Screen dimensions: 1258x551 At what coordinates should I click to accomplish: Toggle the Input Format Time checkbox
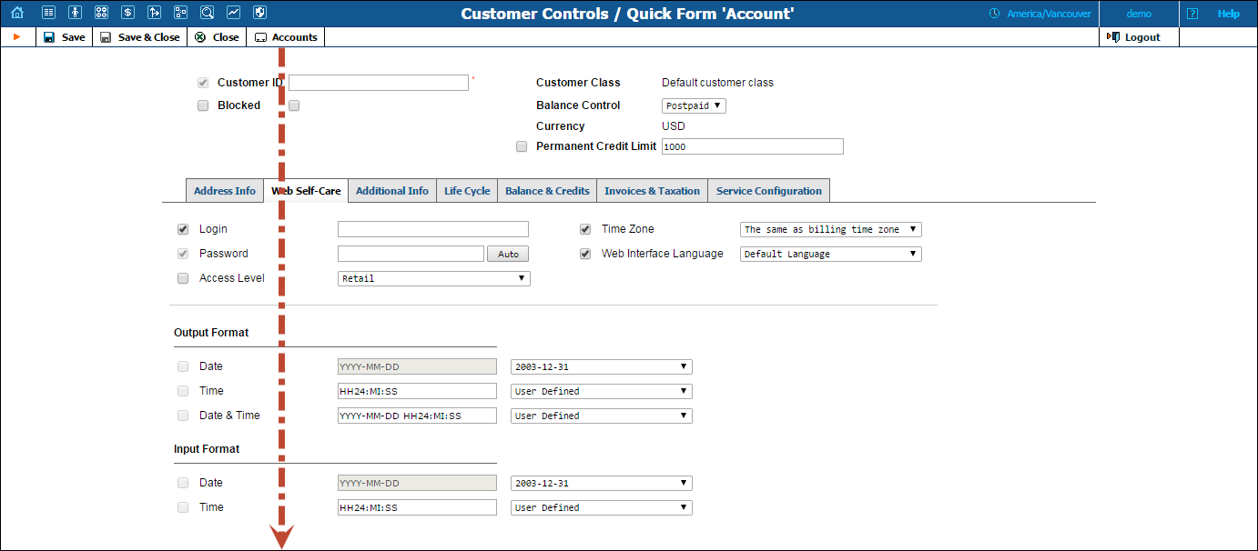tap(183, 507)
